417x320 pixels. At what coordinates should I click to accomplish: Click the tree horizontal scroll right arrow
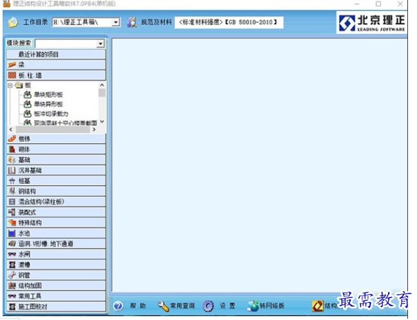(x=94, y=130)
